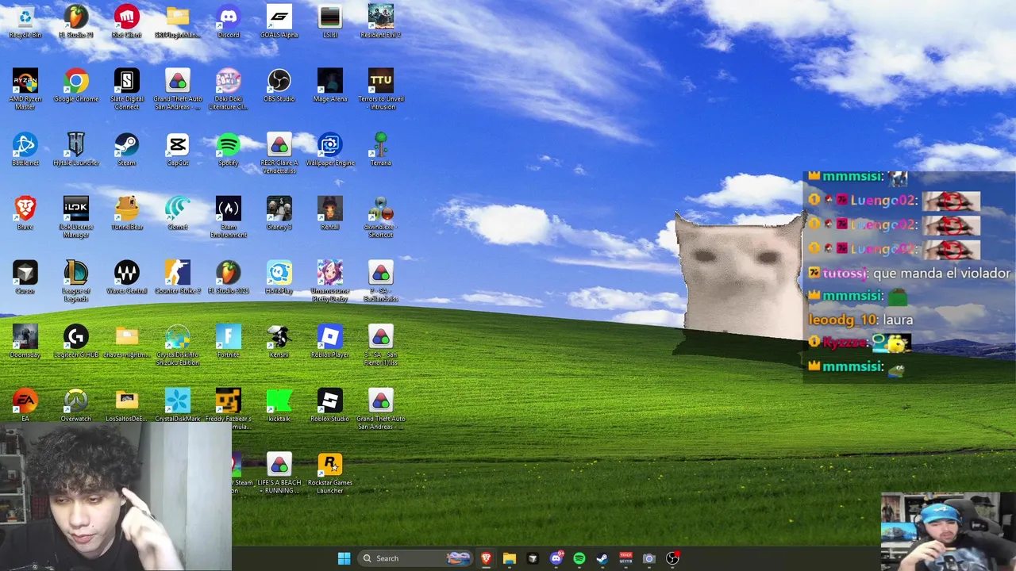Select the Doki Doki Literature Club icon
The image size is (1016, 571).
229,90
